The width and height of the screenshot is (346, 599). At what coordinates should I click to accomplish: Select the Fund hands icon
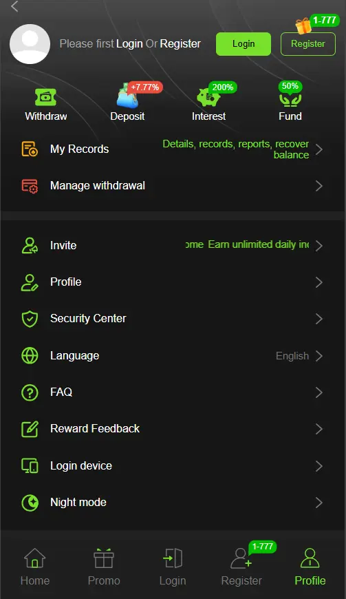[290, 98]
